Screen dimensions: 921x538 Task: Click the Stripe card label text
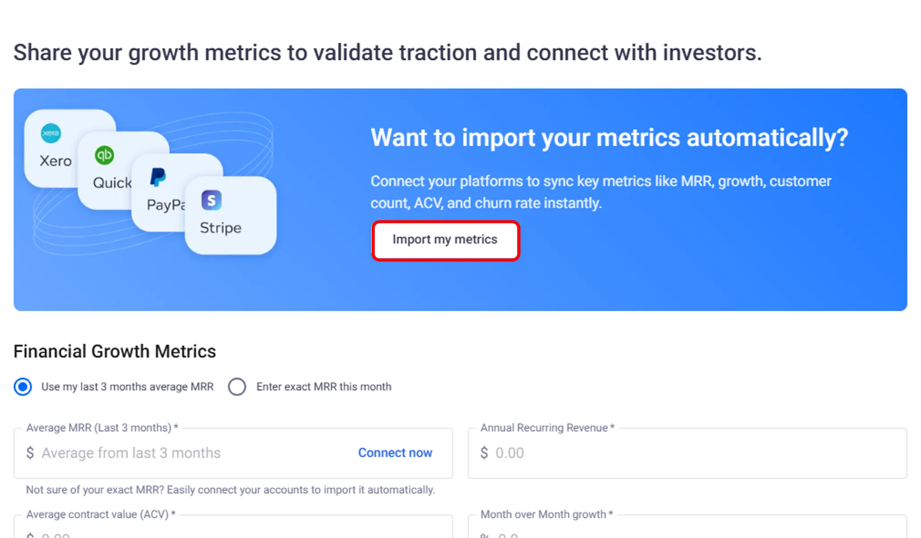221,228
